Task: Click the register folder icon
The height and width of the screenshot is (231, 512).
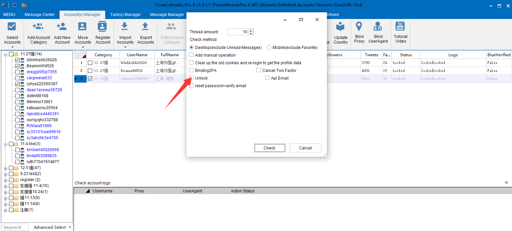Action: tap(16, 180)
